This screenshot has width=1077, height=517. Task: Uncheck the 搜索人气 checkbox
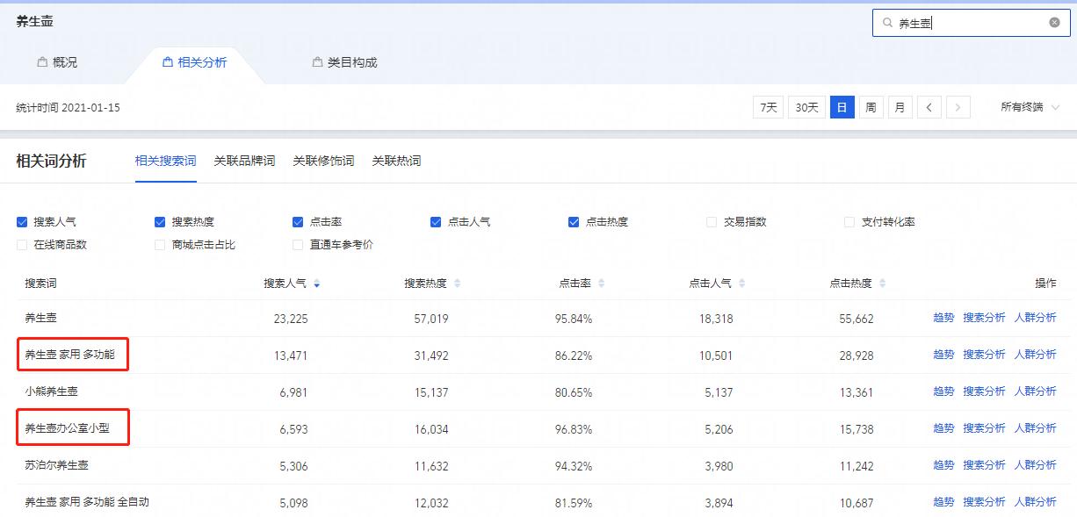coord(22,222)
